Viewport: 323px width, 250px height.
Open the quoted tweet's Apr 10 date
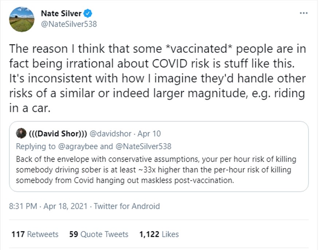149,134
